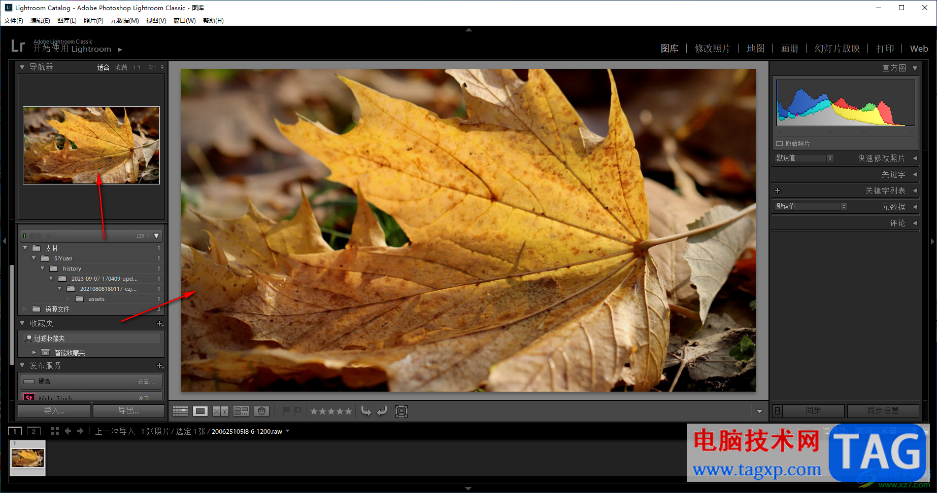Open the toolbar content dropdown arrow
The image size is (937, 493).
tap(759, 411)
